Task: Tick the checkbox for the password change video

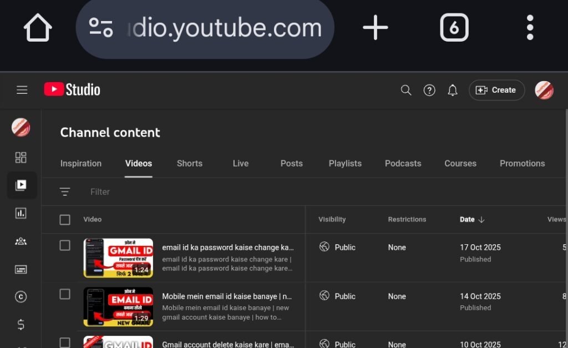Action: [64, 245]
